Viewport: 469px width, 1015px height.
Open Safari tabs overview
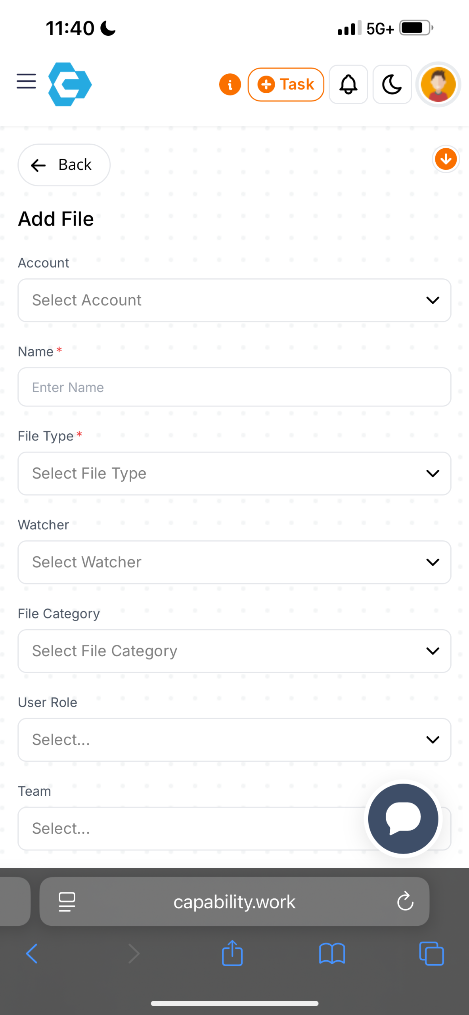[x=431, y=953]
